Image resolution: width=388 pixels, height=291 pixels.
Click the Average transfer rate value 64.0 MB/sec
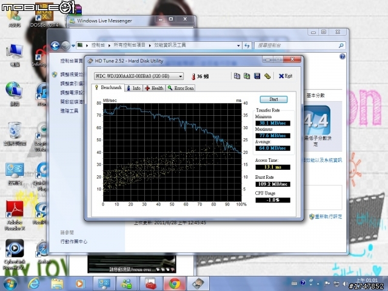[273, 148]
